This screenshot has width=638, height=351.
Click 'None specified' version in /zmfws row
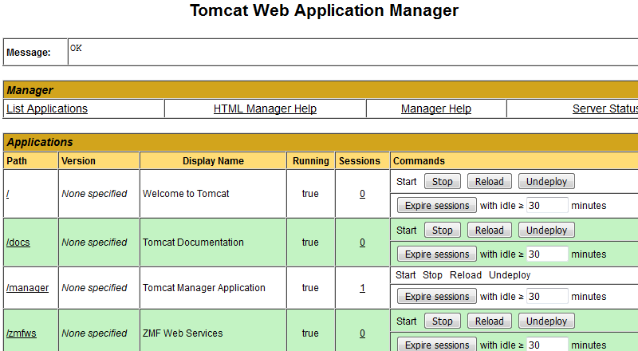point(94,333)
